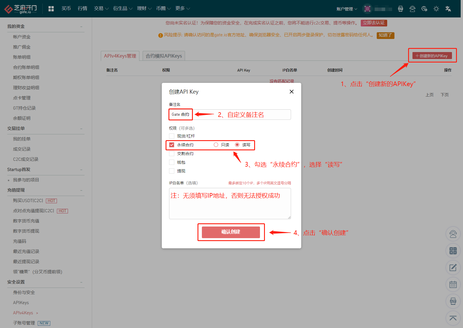Expand the 交易 dropdown menu
The image size is (463, 328).
click(x=101, y=8)
